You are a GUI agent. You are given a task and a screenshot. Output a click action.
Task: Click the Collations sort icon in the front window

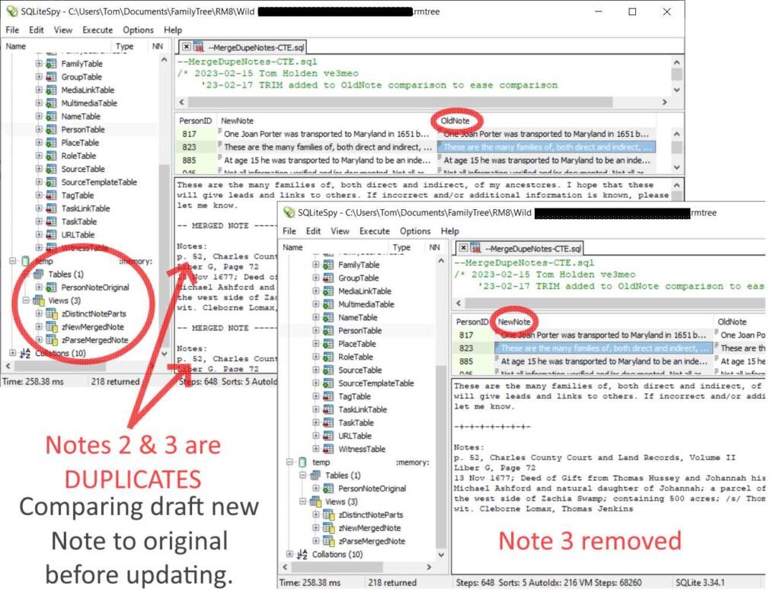coord(302,554)
